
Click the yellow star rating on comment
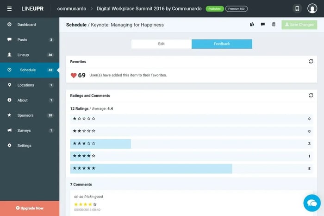tap(85, 204)
